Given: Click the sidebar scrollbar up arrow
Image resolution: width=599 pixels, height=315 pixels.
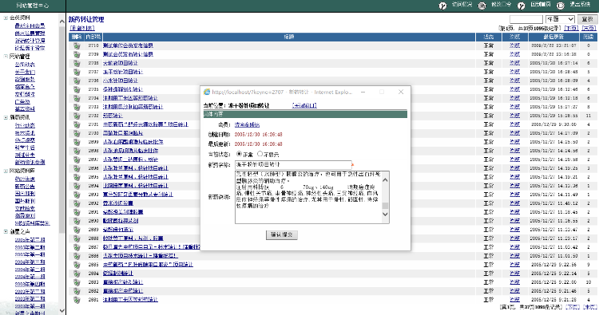Looking at the screenshot, I should (x=61, y=22).
